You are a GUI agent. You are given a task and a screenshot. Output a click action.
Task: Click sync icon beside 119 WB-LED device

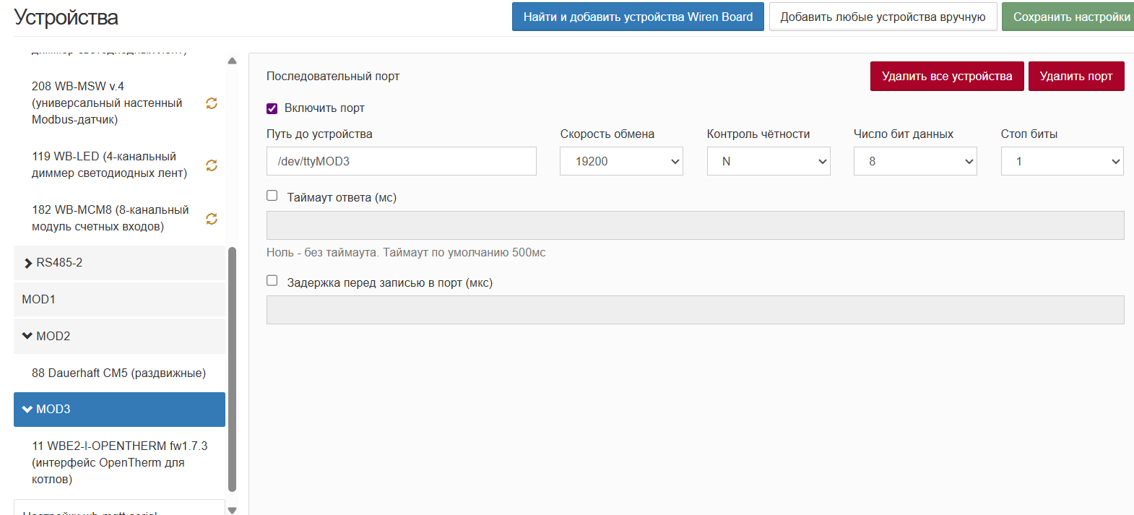point(212,165)
